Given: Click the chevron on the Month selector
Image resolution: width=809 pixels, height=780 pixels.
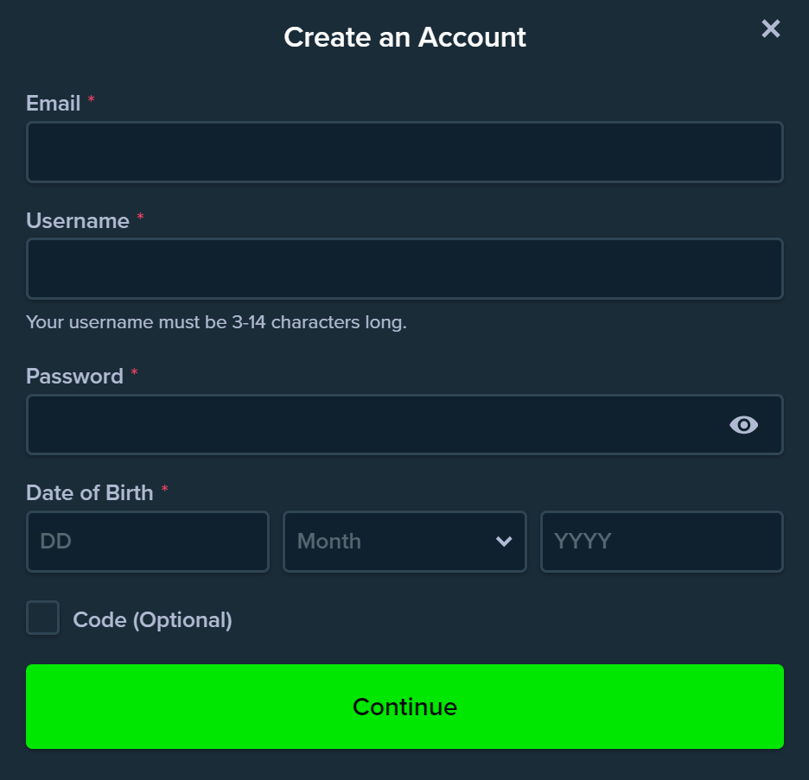Looking at the screenshot, I should click(504, 542).
